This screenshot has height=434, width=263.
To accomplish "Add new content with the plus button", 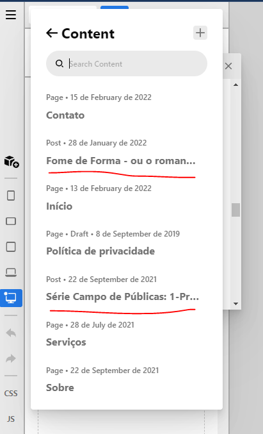I will click(200, 33).
